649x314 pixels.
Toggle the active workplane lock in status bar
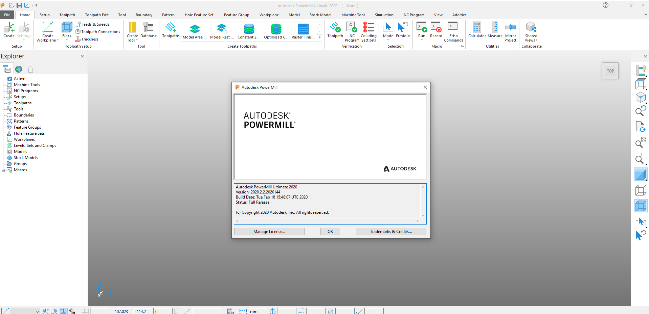[72, 311]
